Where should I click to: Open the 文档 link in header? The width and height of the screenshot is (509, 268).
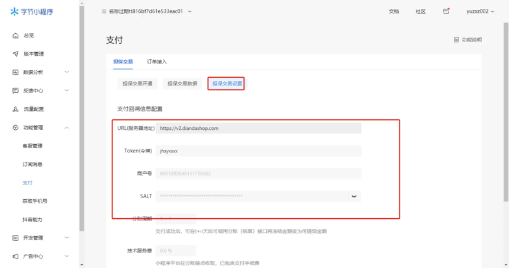click(x=394, y=11)
